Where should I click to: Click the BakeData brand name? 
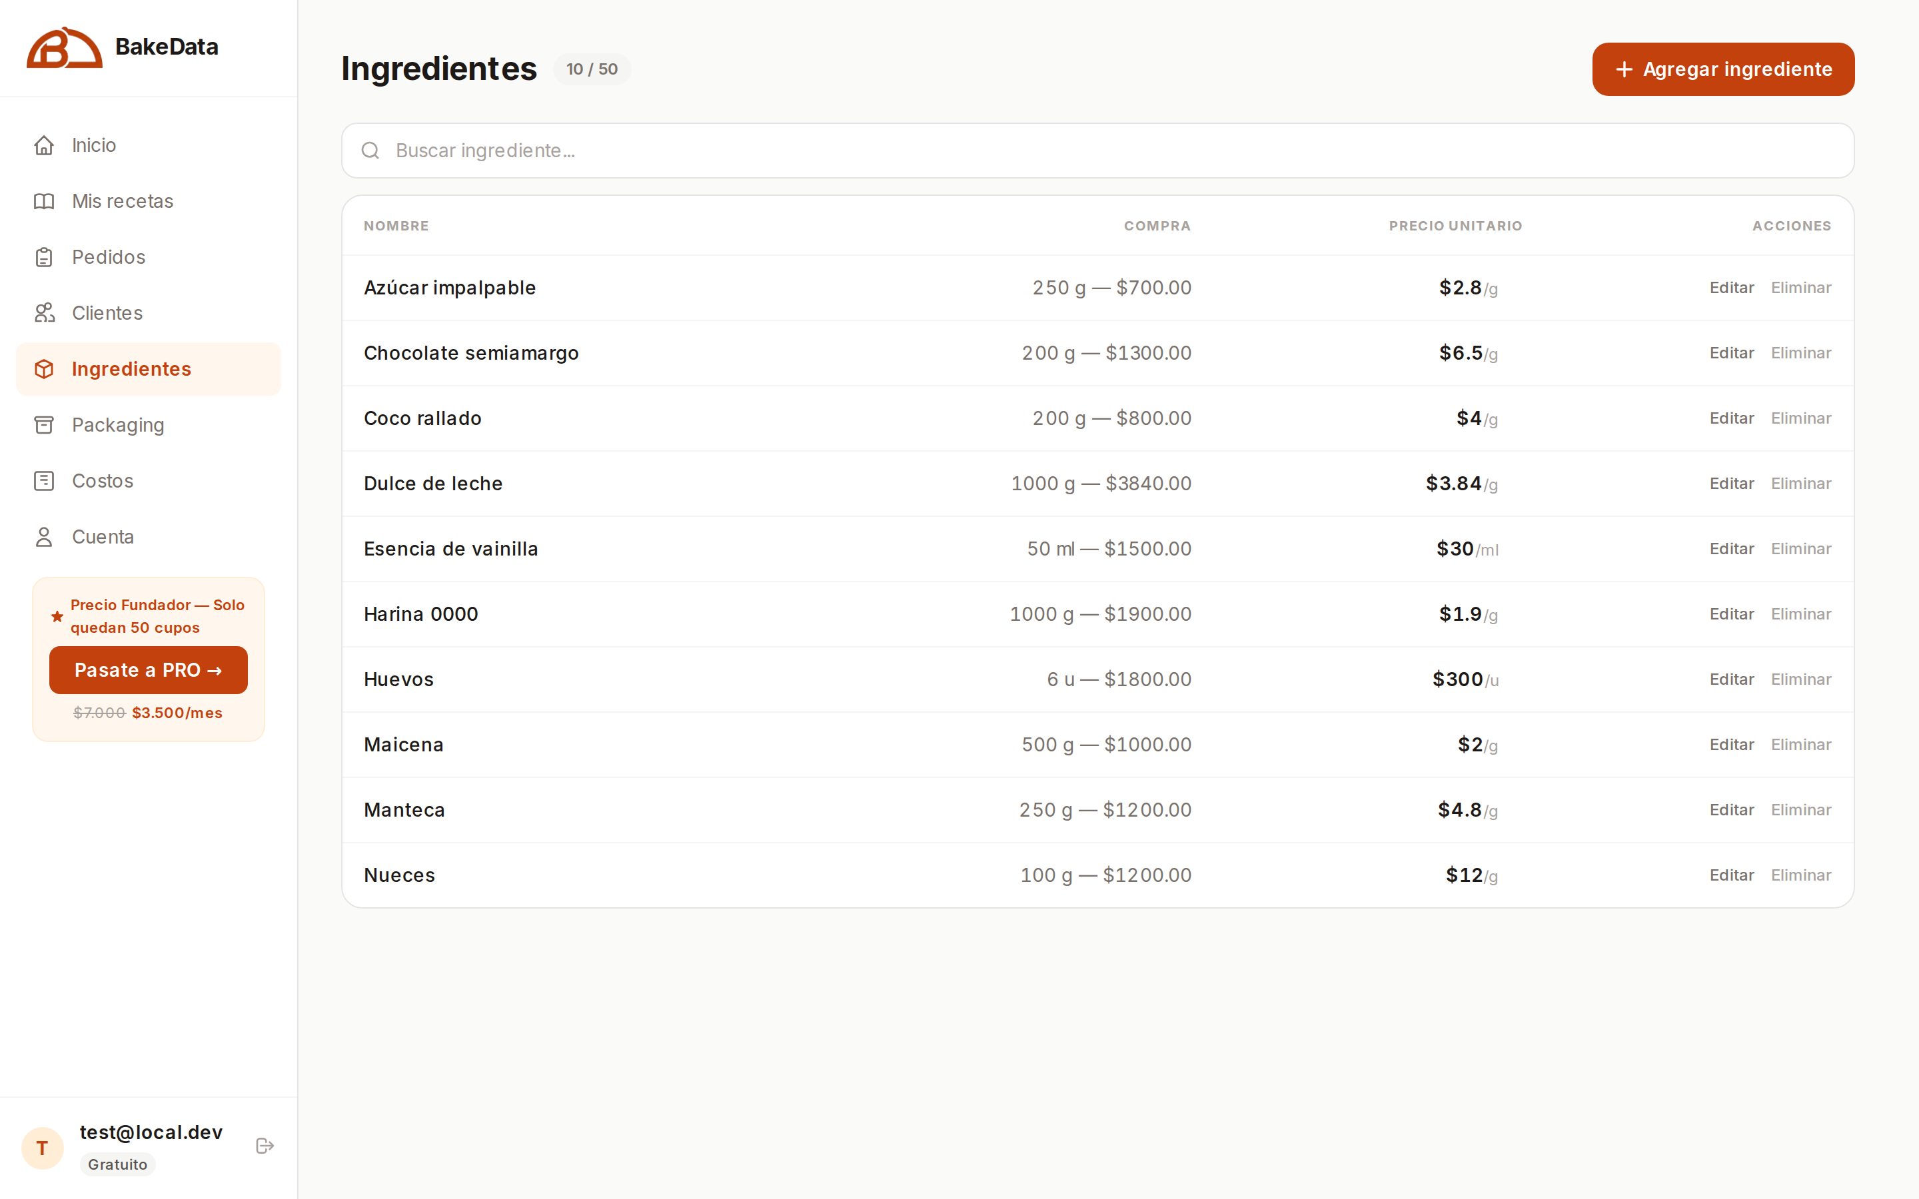[x=167, y=47]
